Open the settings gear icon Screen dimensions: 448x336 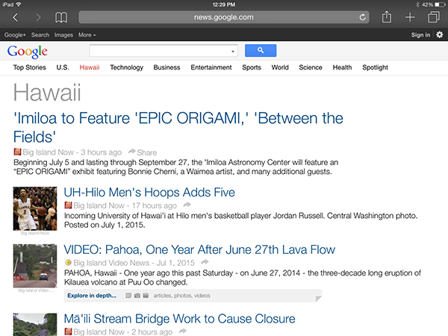pos(440,35)
